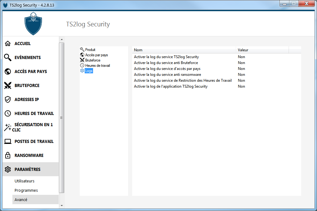Click the laptop icon beside Postes de travail

(x=8, y=141)
